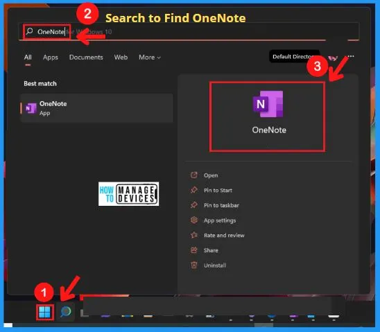Click inside the OneNote search input field

tap(189, 31)
